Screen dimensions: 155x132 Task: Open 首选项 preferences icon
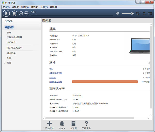click(73, 123)
